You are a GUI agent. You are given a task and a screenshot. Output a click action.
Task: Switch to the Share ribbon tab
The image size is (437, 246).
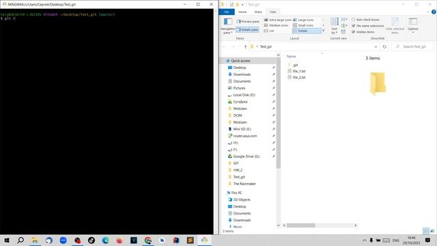258,12
